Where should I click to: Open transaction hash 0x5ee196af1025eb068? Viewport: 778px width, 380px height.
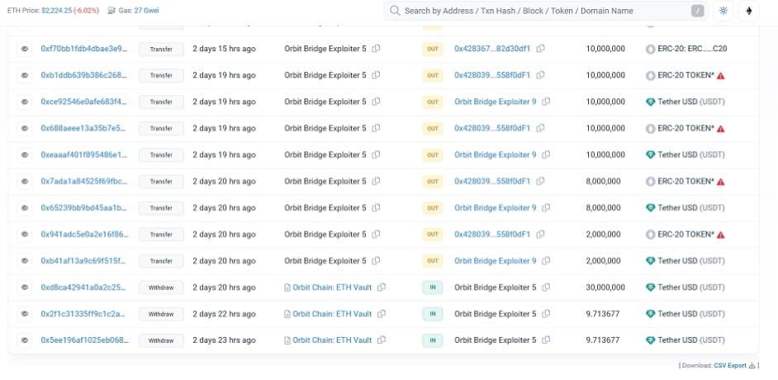coord(84,340)
